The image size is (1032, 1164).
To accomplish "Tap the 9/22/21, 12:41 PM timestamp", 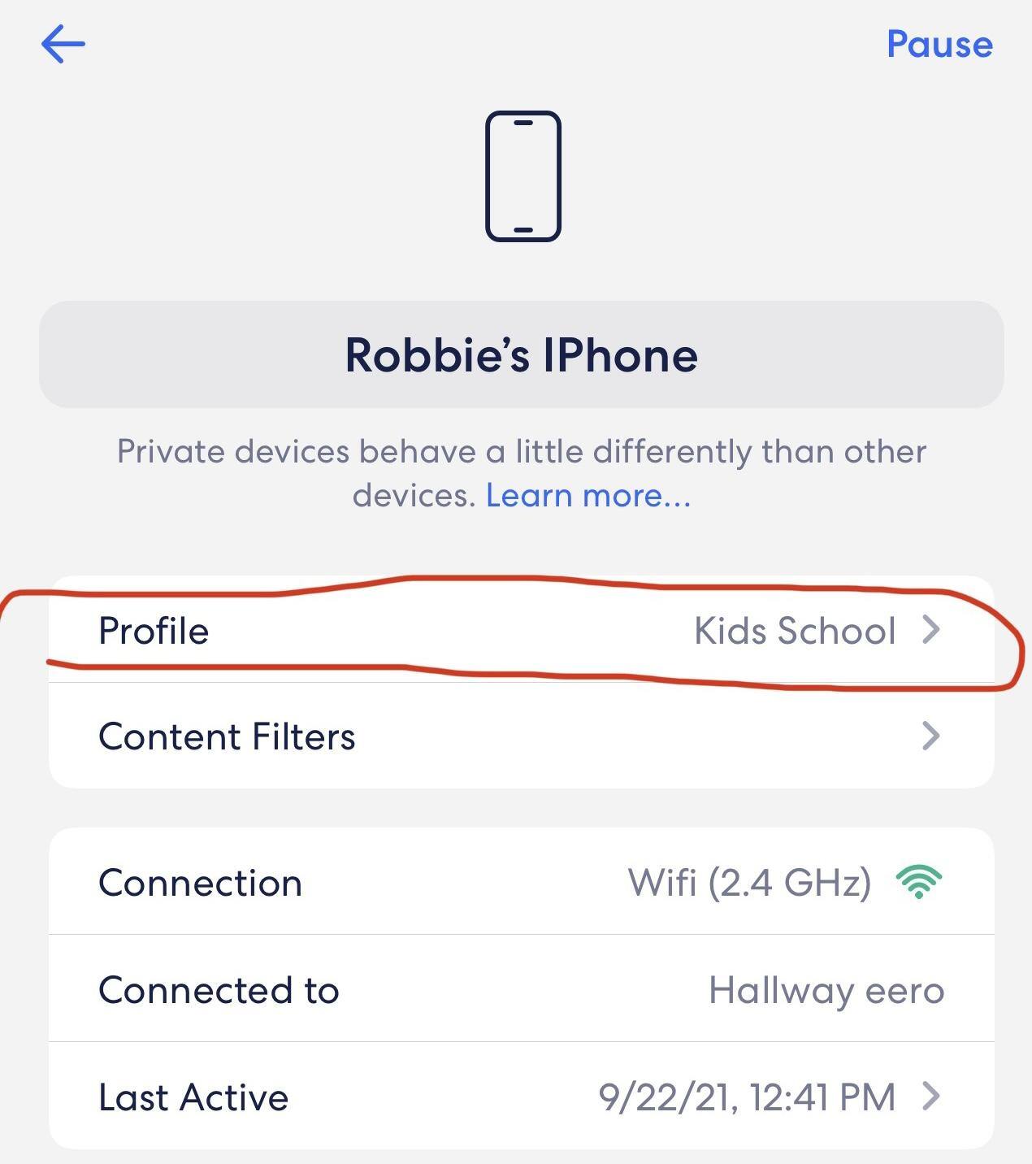I will (746, 1097).
